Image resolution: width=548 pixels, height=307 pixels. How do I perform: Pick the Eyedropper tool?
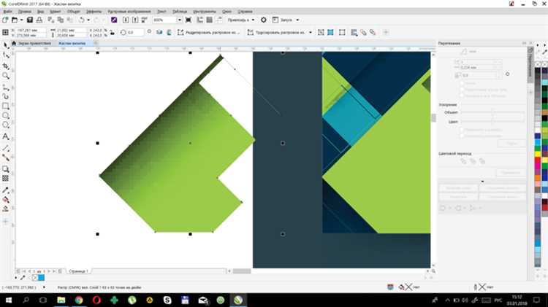pyautogui.click(x=6, y=187)
